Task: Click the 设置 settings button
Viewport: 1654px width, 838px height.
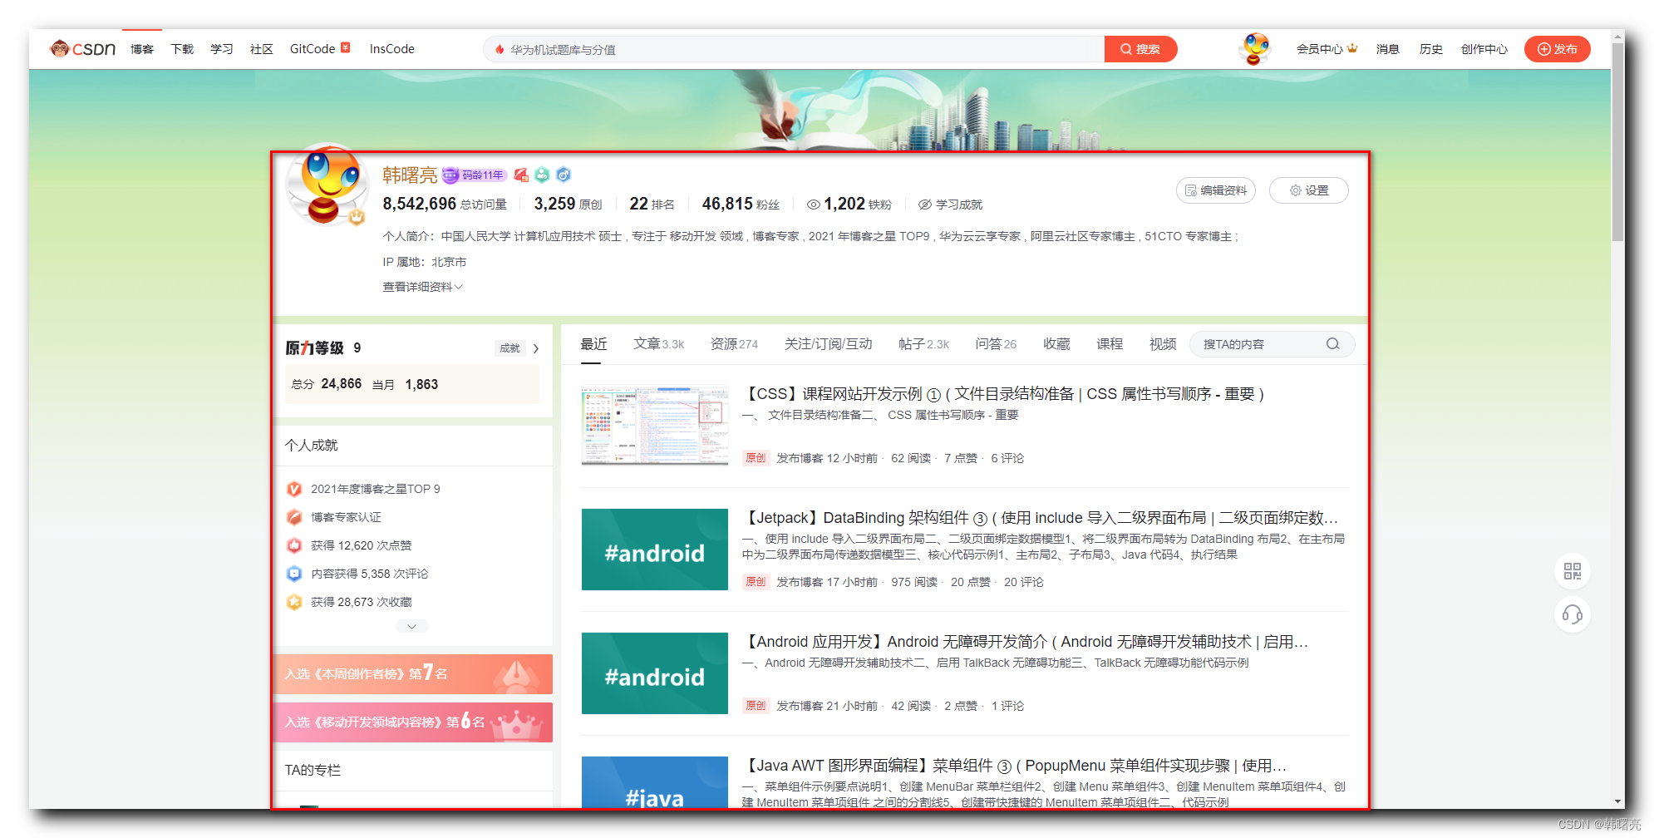Action: [x=1309, y=190]
